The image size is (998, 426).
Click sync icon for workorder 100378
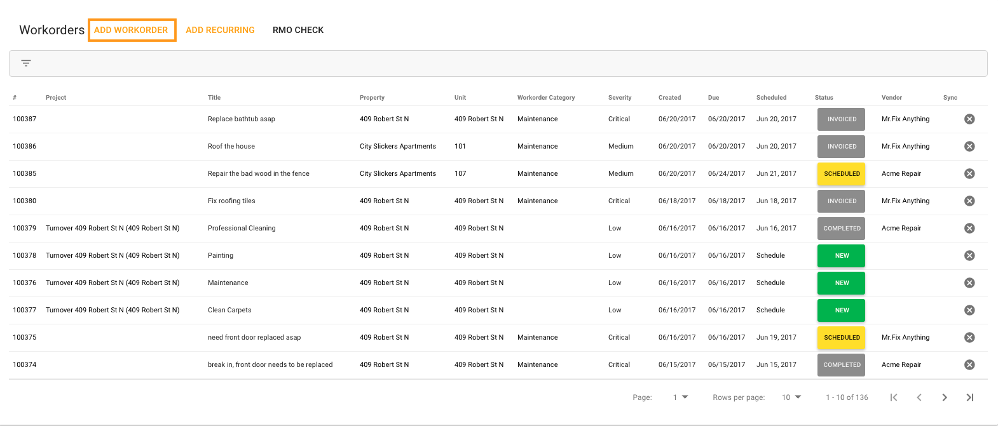[969, 255]
